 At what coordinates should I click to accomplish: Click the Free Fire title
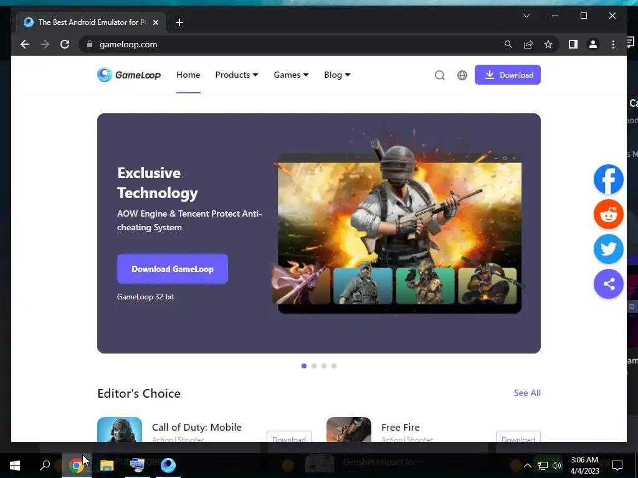coord(401,427)
